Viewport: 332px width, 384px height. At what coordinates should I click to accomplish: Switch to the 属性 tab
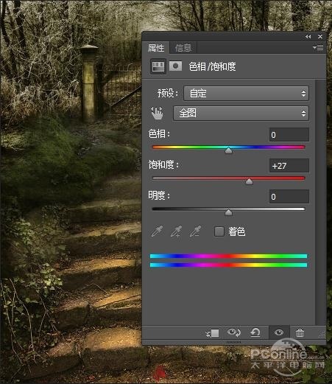156,48
